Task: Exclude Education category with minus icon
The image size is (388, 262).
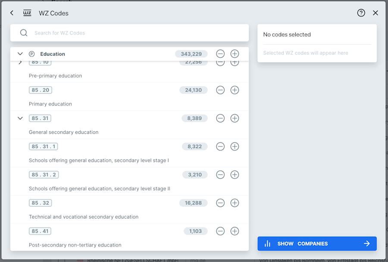Action: (x=220, y=54)
